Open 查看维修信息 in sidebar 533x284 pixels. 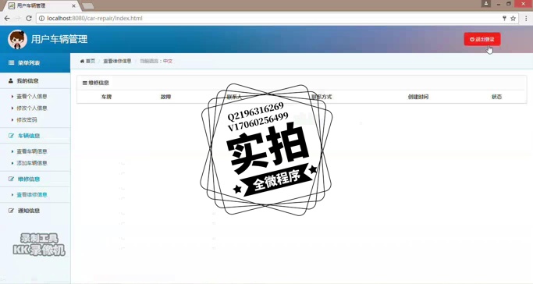pyautogui.click(x=32, y=194)
